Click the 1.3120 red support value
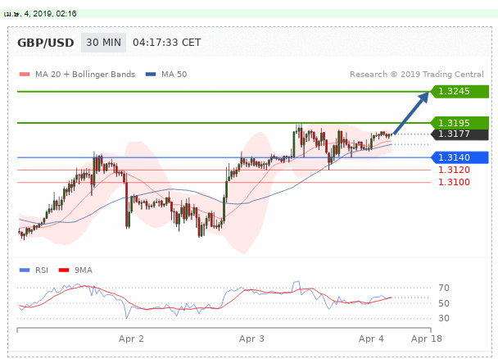498x359 pixels. pos(454,170)
